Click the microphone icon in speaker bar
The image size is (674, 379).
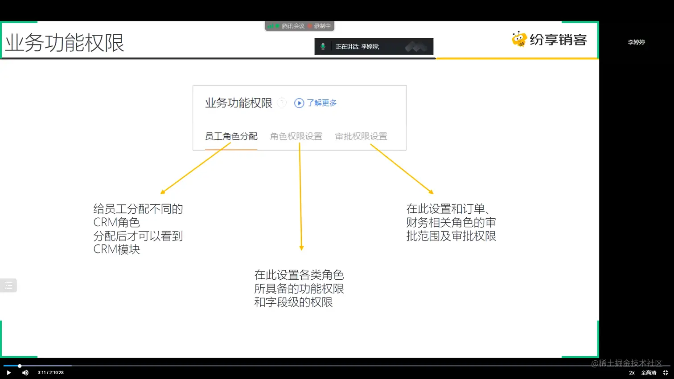tap(323, 46)
